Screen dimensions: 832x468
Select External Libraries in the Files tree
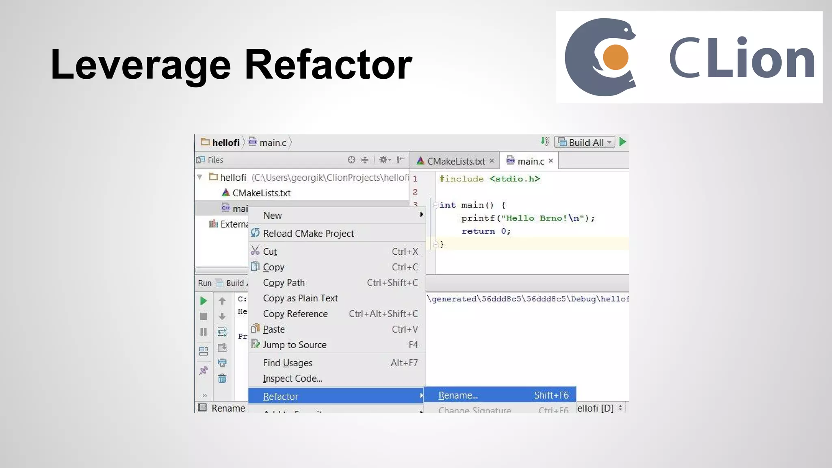click(x=228, y=224)
